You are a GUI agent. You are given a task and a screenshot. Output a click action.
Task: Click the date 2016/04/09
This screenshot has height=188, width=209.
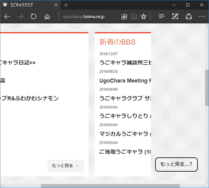(x=108, y=89)
